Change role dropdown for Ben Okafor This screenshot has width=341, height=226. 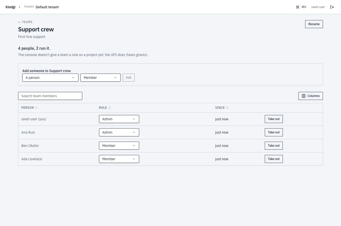[x=119, y=146]
